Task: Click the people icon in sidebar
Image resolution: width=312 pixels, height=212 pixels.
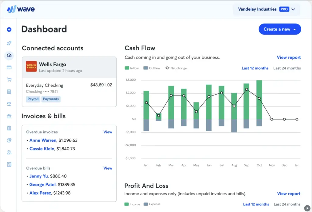Action: (9, 152)
